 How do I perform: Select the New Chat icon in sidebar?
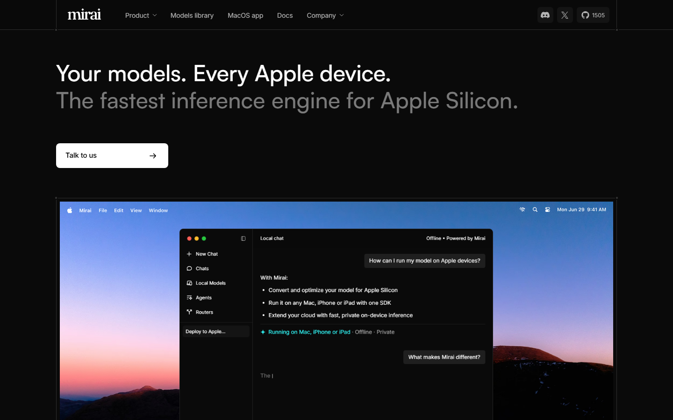point(189,254)
